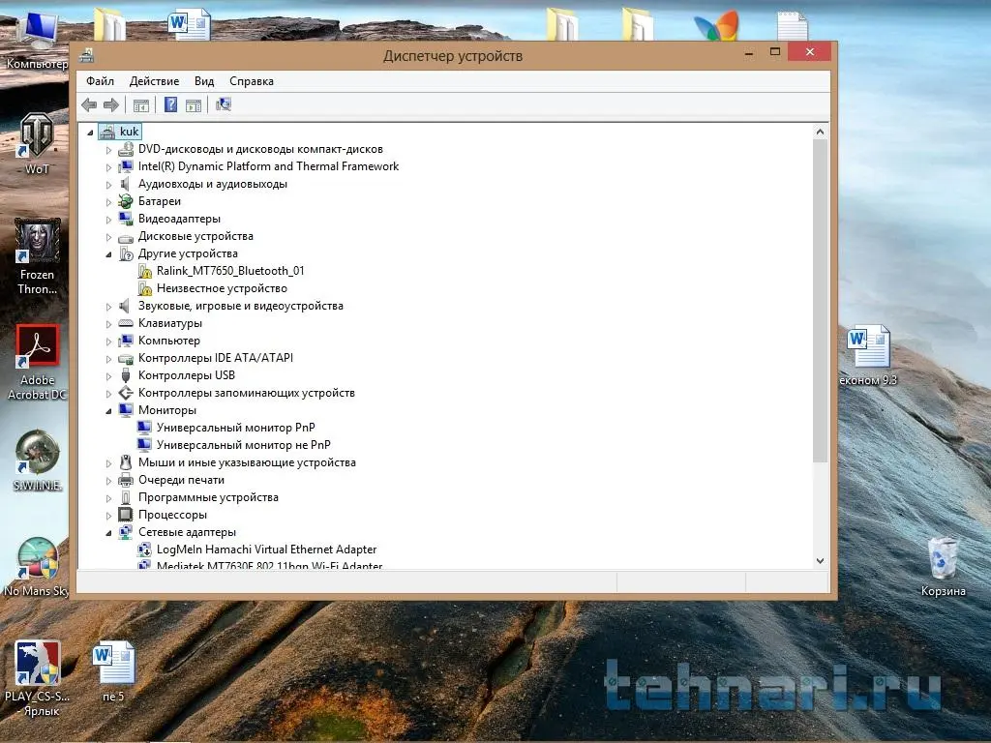Click the scan for hardware changes icon
991x743 pixels.
[x=224, y=104]
